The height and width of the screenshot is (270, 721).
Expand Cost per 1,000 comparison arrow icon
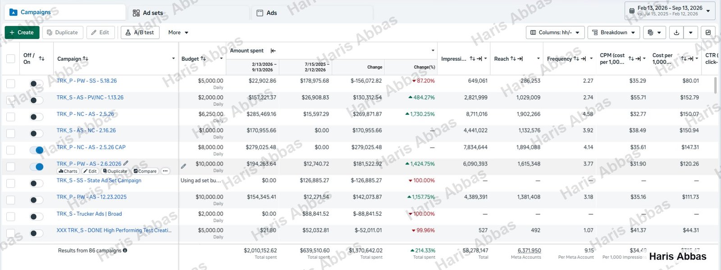point(690,58)
